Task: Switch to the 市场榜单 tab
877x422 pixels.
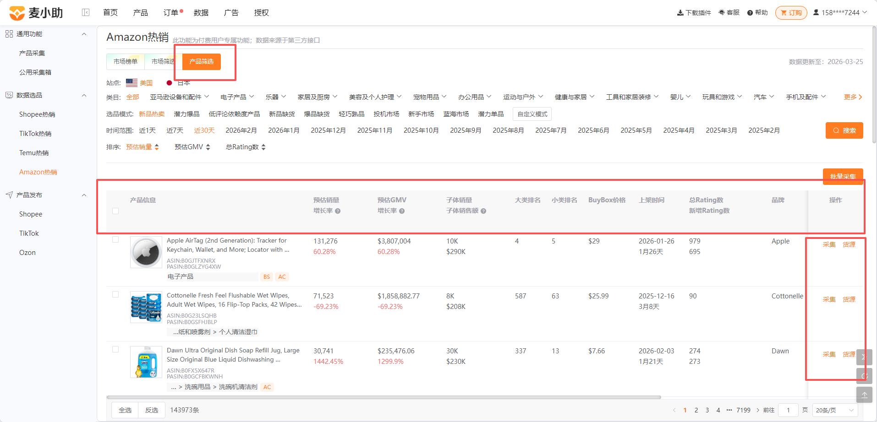Action: (126, 61)
